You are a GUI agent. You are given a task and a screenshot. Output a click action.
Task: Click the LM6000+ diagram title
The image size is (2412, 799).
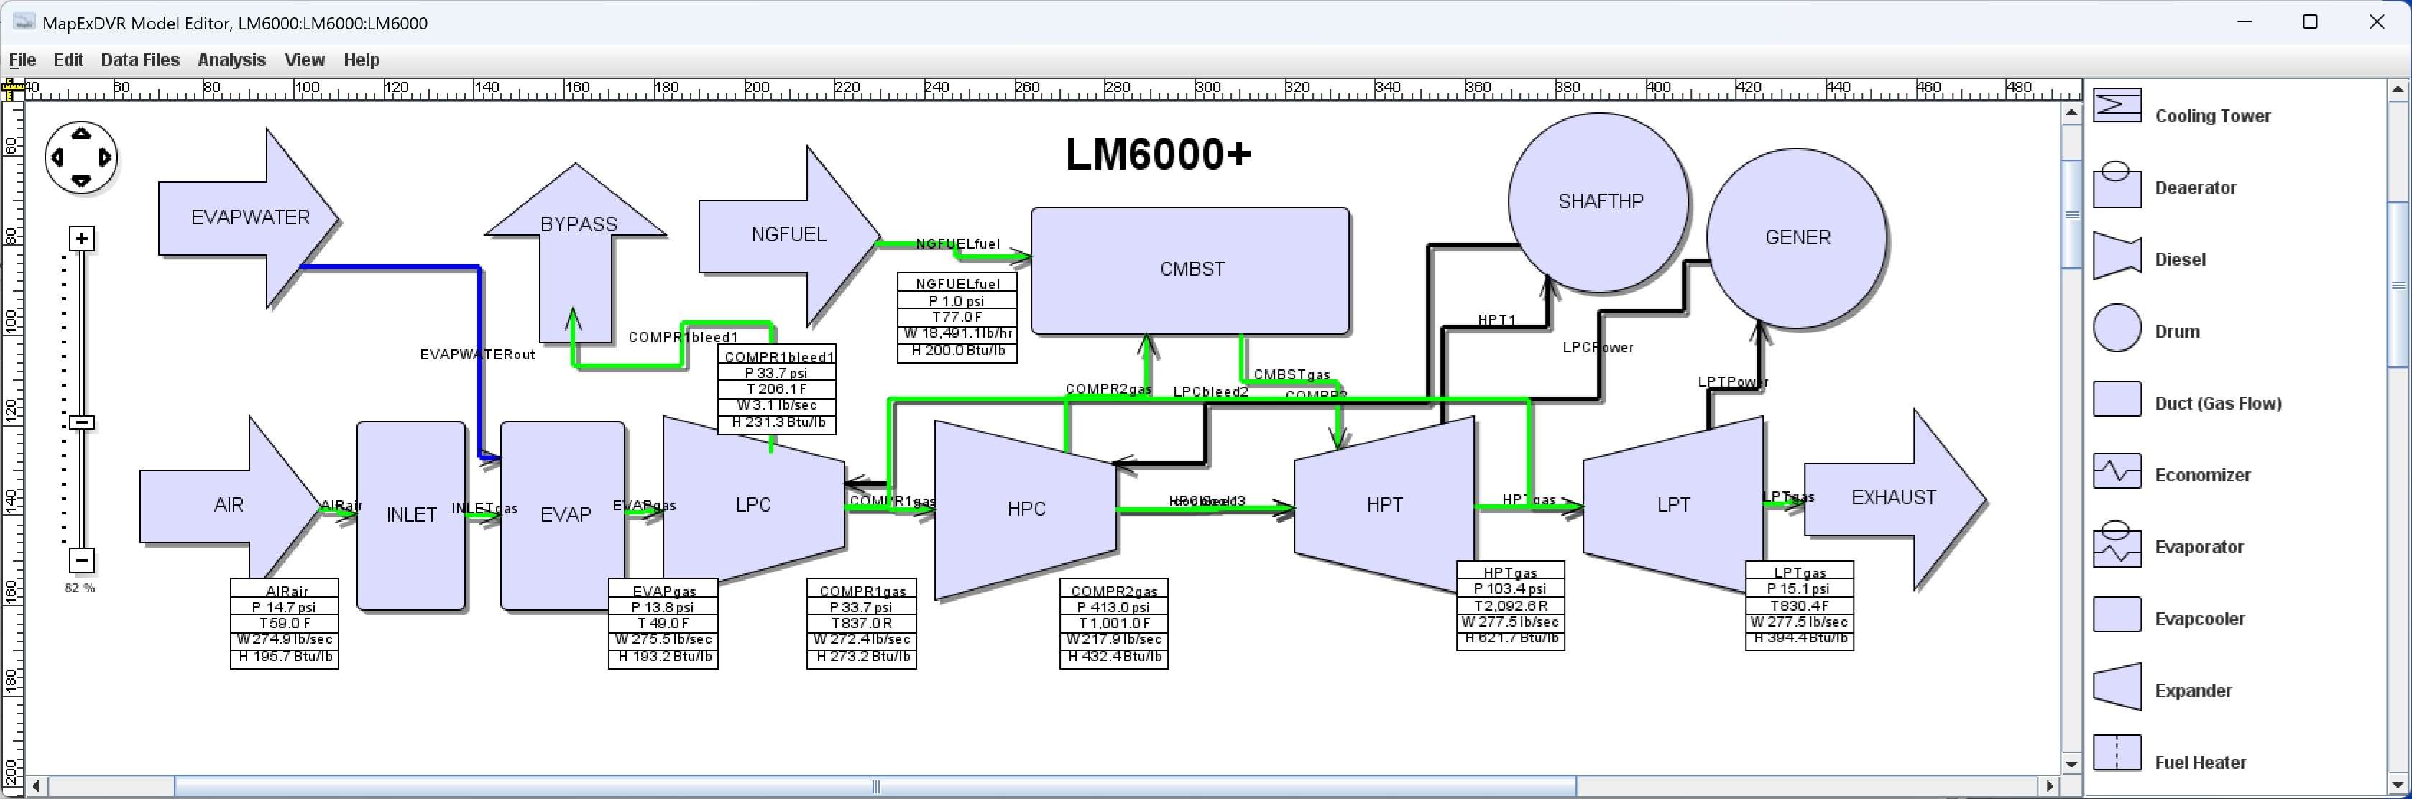tap(1159, 154)
